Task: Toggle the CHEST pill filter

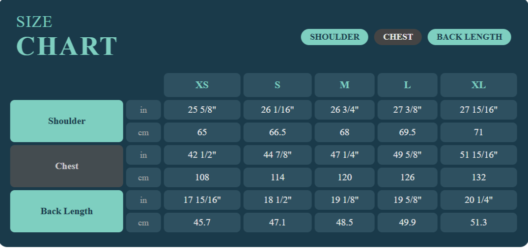Action: click(398, 37)
